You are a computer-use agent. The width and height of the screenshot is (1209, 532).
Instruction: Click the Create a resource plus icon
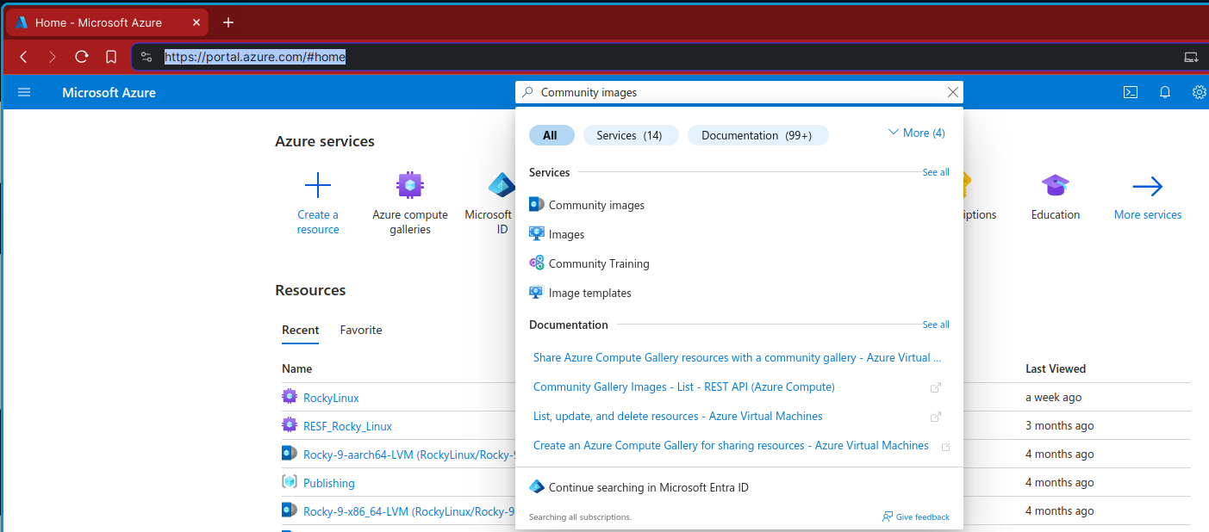pyautogui.click(x=318, y=186)
